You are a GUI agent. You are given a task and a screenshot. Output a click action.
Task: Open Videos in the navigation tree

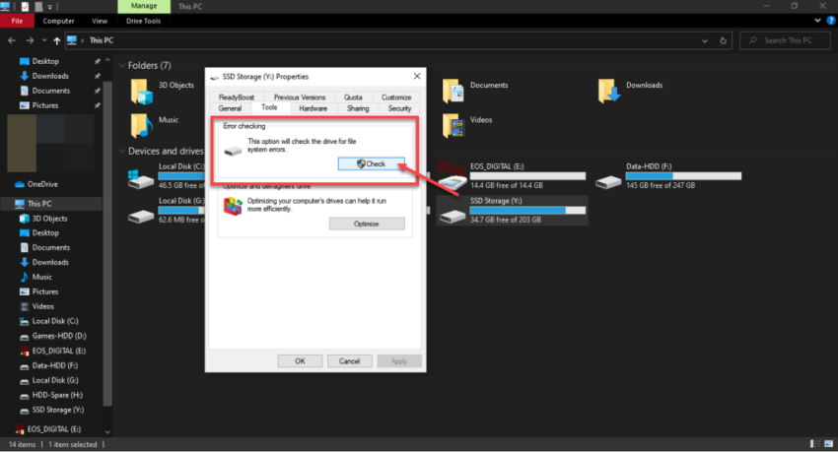[42, 306]
